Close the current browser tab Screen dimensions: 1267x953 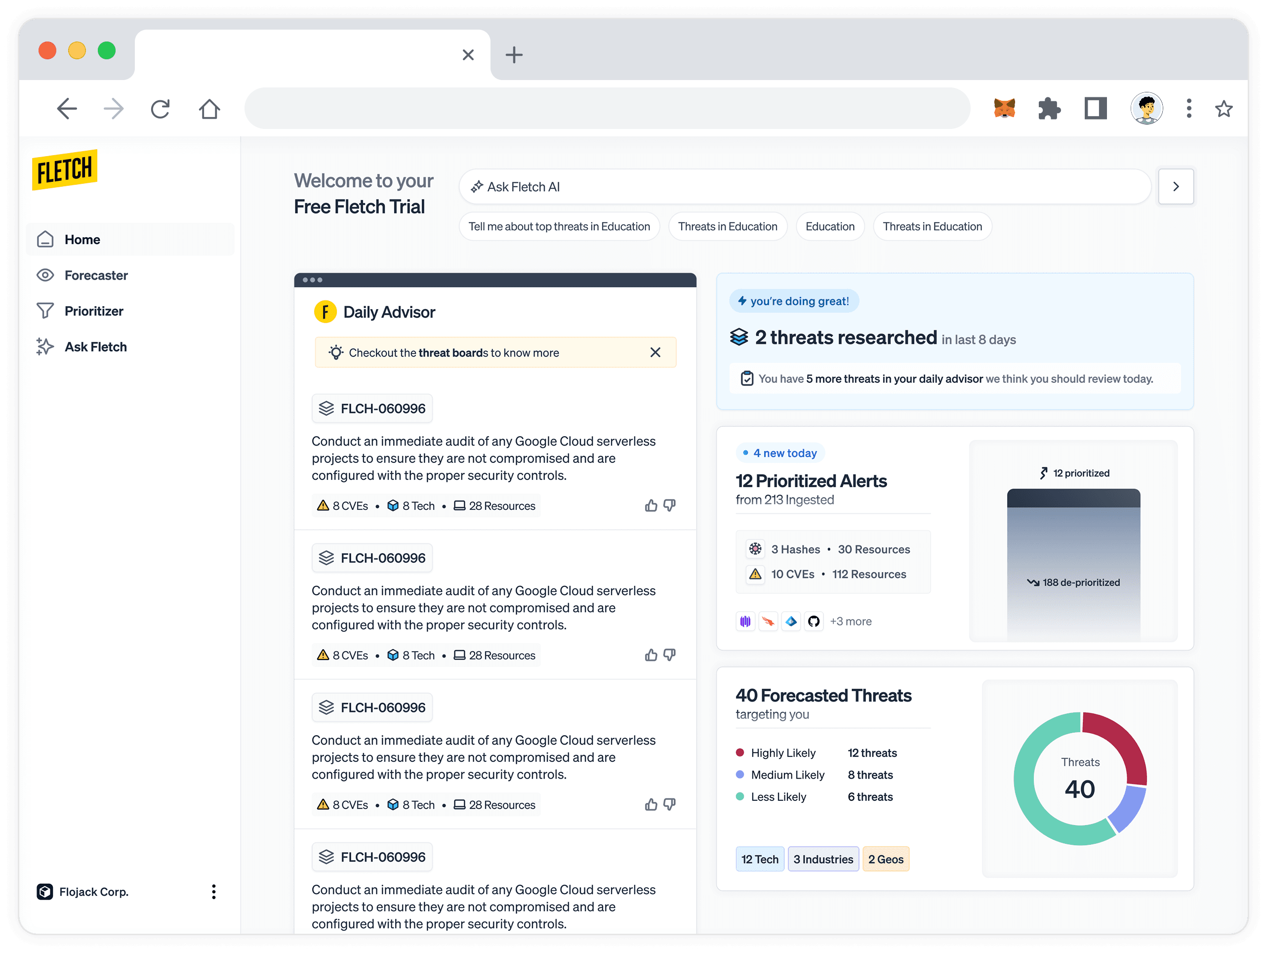coord(468,55)
